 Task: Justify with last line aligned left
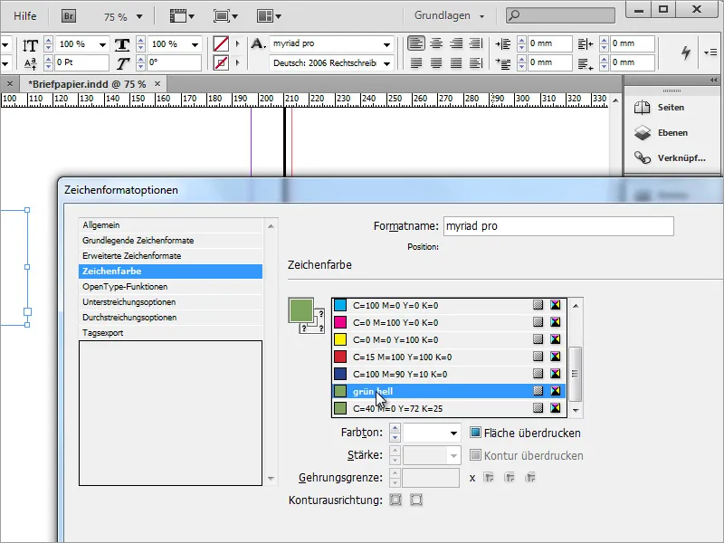[416, 62]
